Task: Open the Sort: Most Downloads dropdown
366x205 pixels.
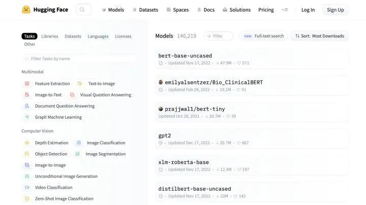Action: click(x=320, y=36)
